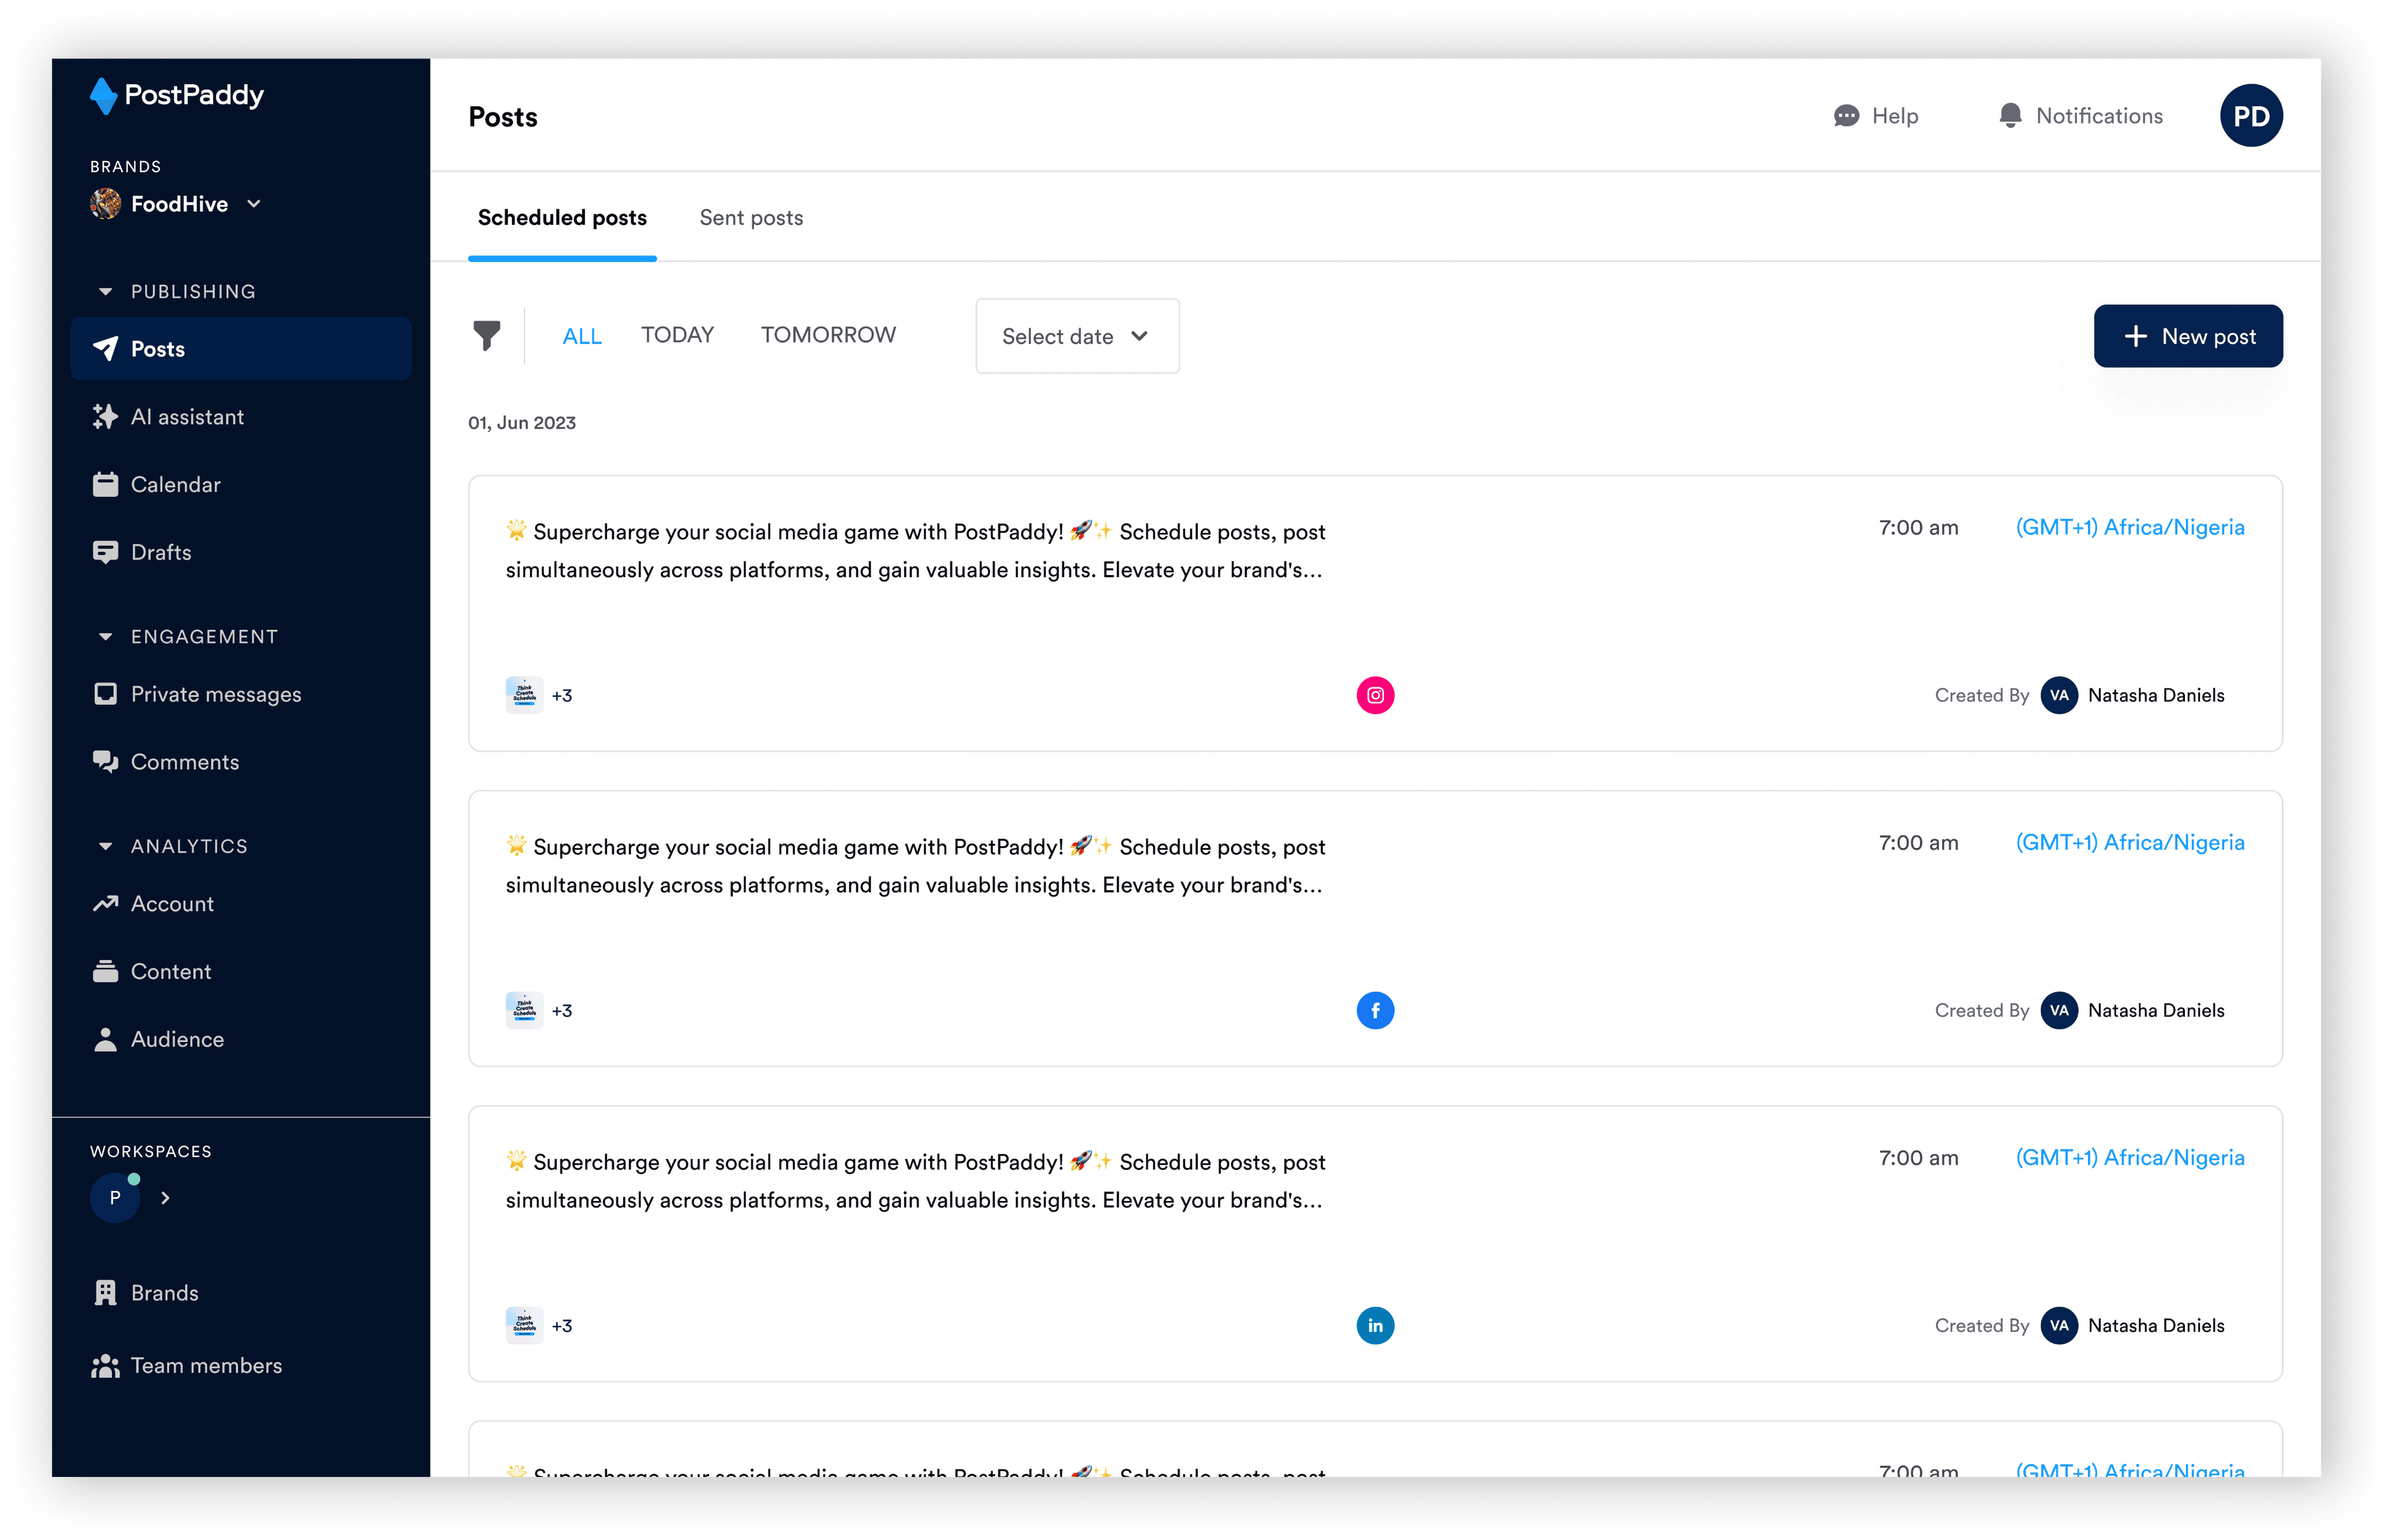Open the AI assistant page
This screenshot has width=2391, height=1540.
point(187,417)
